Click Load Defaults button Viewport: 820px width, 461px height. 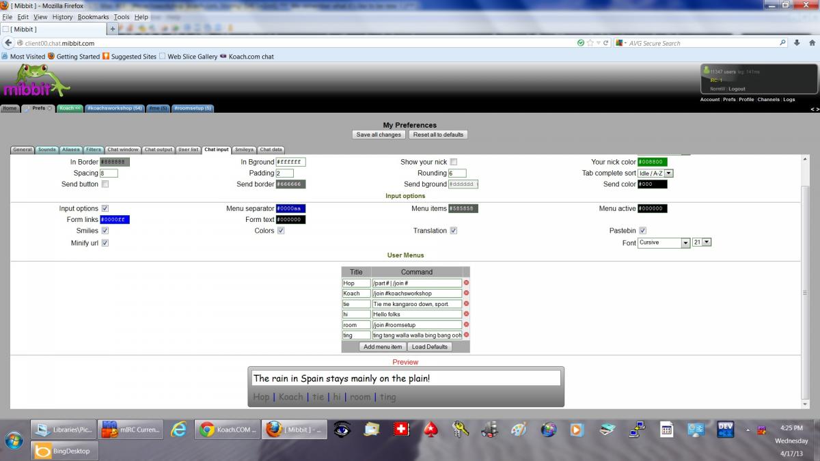[430, 347]
